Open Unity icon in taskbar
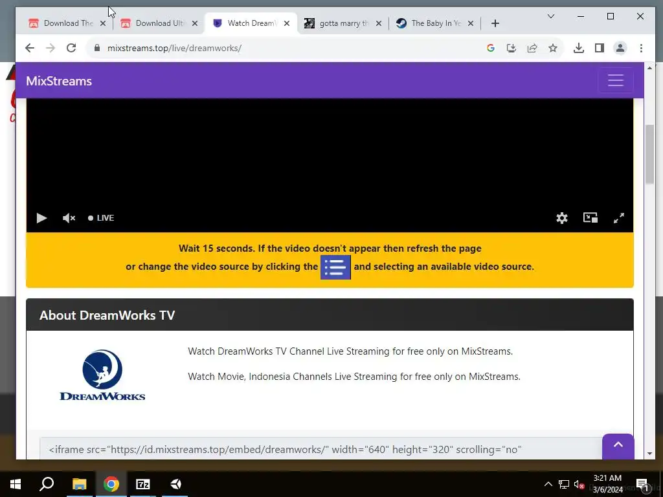Screen dimensions: 663x497 tap(175, 484)
